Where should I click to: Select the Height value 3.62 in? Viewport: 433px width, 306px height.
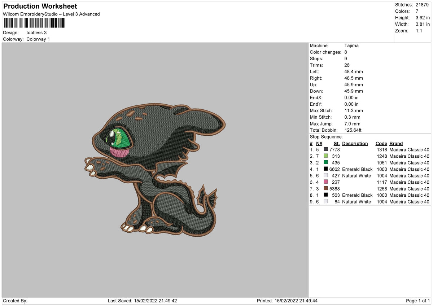tap(423, 18)
